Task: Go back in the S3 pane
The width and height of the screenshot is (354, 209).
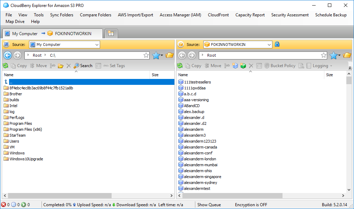Action: (182, 55)
